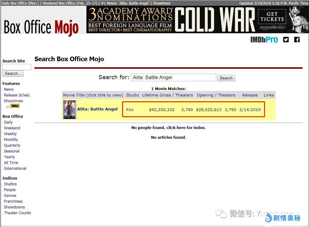Open the Alita: Battle Angel poster thumbnail

[x=70, y=110]
